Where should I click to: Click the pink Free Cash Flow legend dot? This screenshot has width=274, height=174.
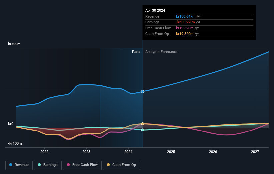tap(68, 165)
